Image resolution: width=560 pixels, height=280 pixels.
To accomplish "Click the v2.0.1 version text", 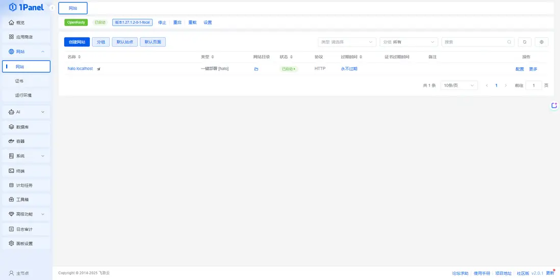I will click(x=537, y=273).
